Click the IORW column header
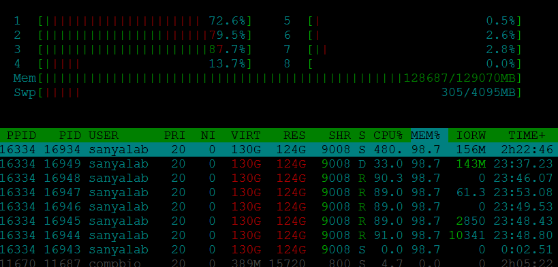Screen dimensions: 558x267 click(x=471, y=136)
